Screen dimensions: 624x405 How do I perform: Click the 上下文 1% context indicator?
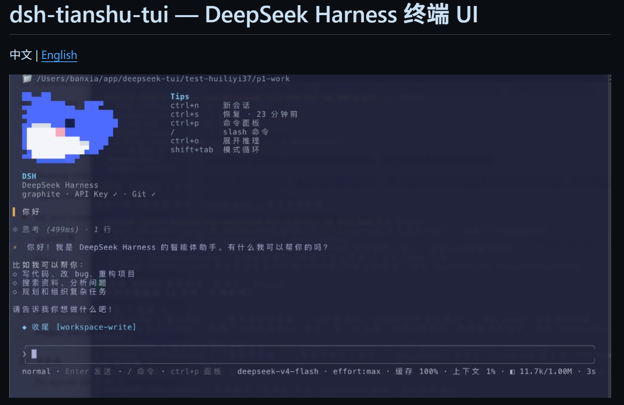click(474, 371)
